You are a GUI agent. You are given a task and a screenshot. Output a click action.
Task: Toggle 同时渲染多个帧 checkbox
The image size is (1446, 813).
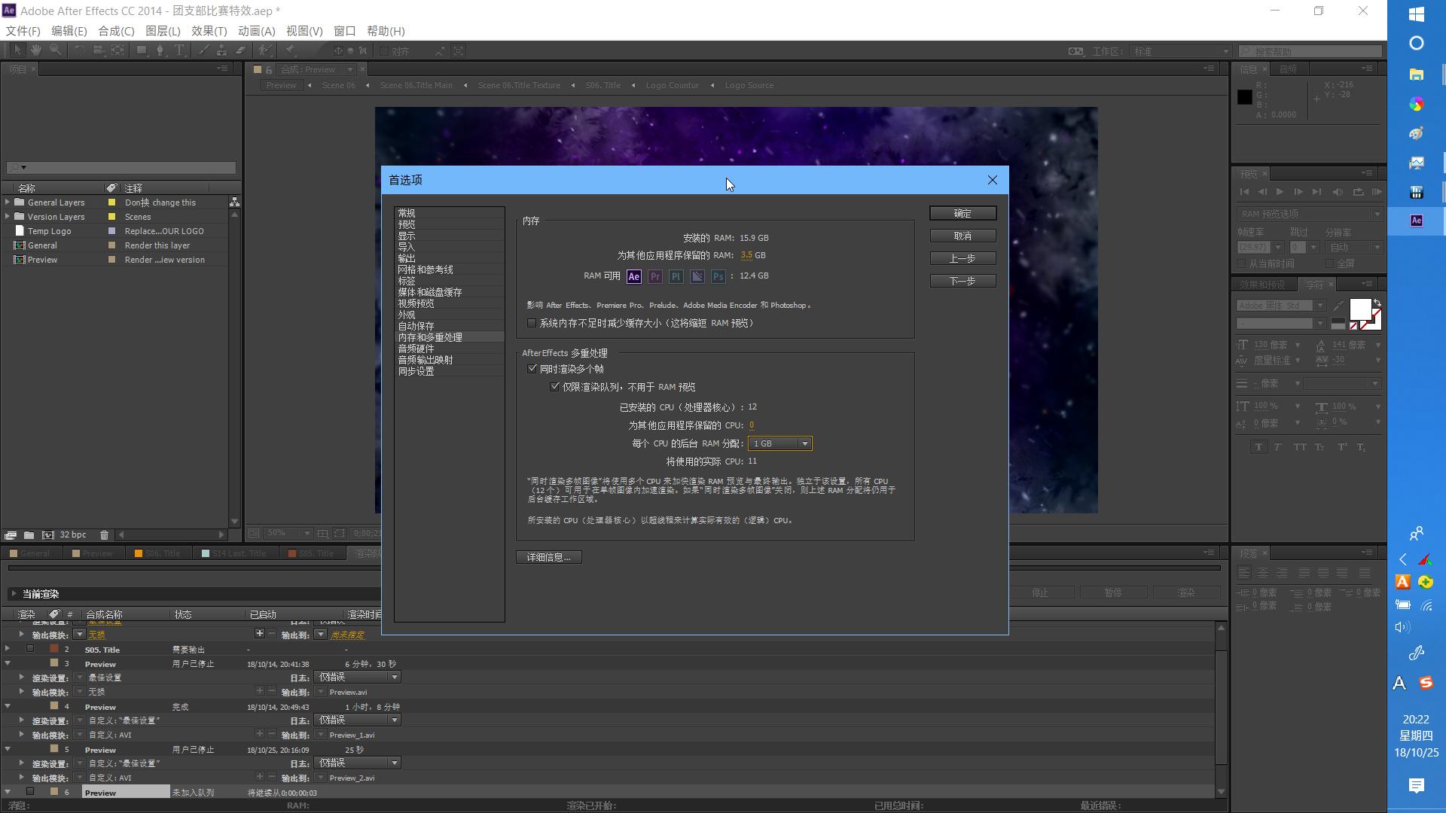coord(532,369)
